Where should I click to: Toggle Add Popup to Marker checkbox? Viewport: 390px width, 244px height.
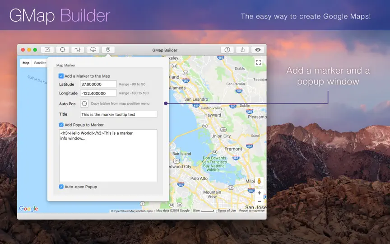(61, 125)
